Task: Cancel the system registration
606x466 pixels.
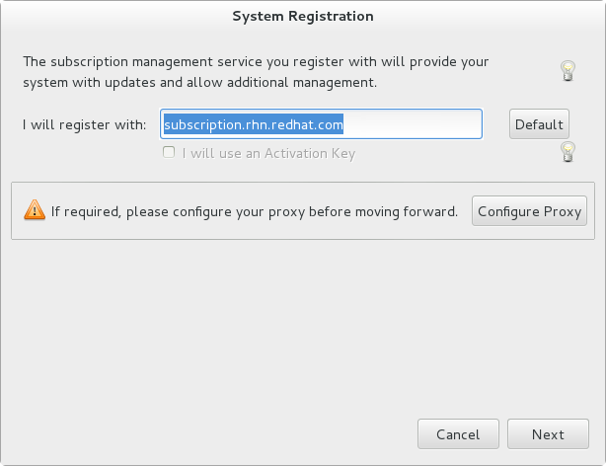Action: pos(458,434)
